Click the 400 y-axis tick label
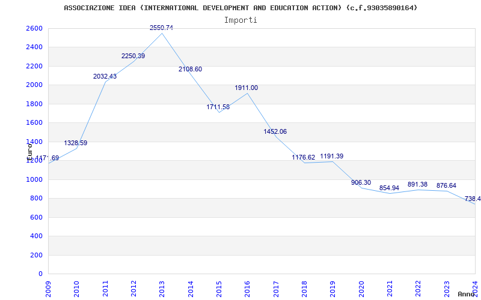 pos(36,236)
